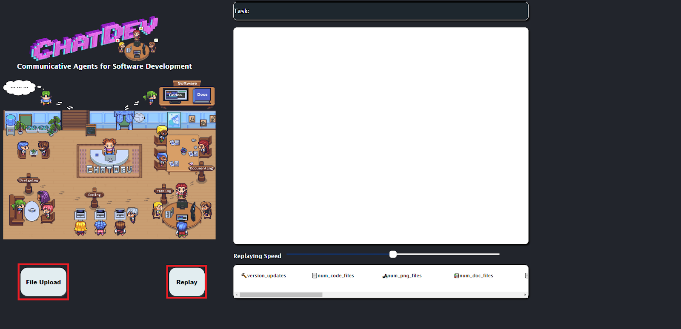
Task: Click the File Upload button
Action: coord(43,282)
